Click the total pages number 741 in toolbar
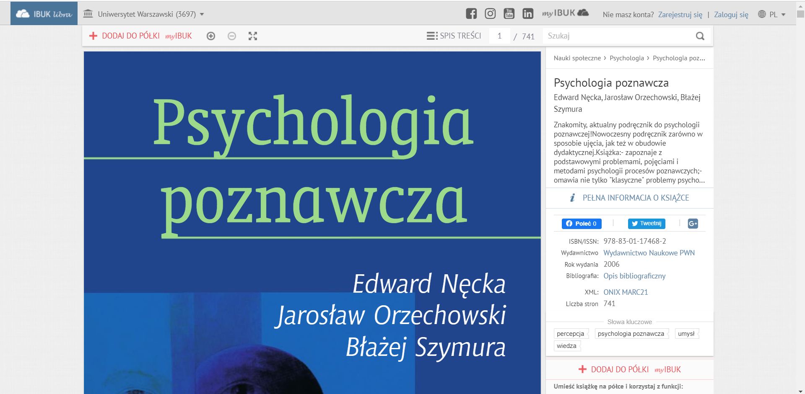Image resolution: width=805 pixels, height=394 pixels. point(528,36)
